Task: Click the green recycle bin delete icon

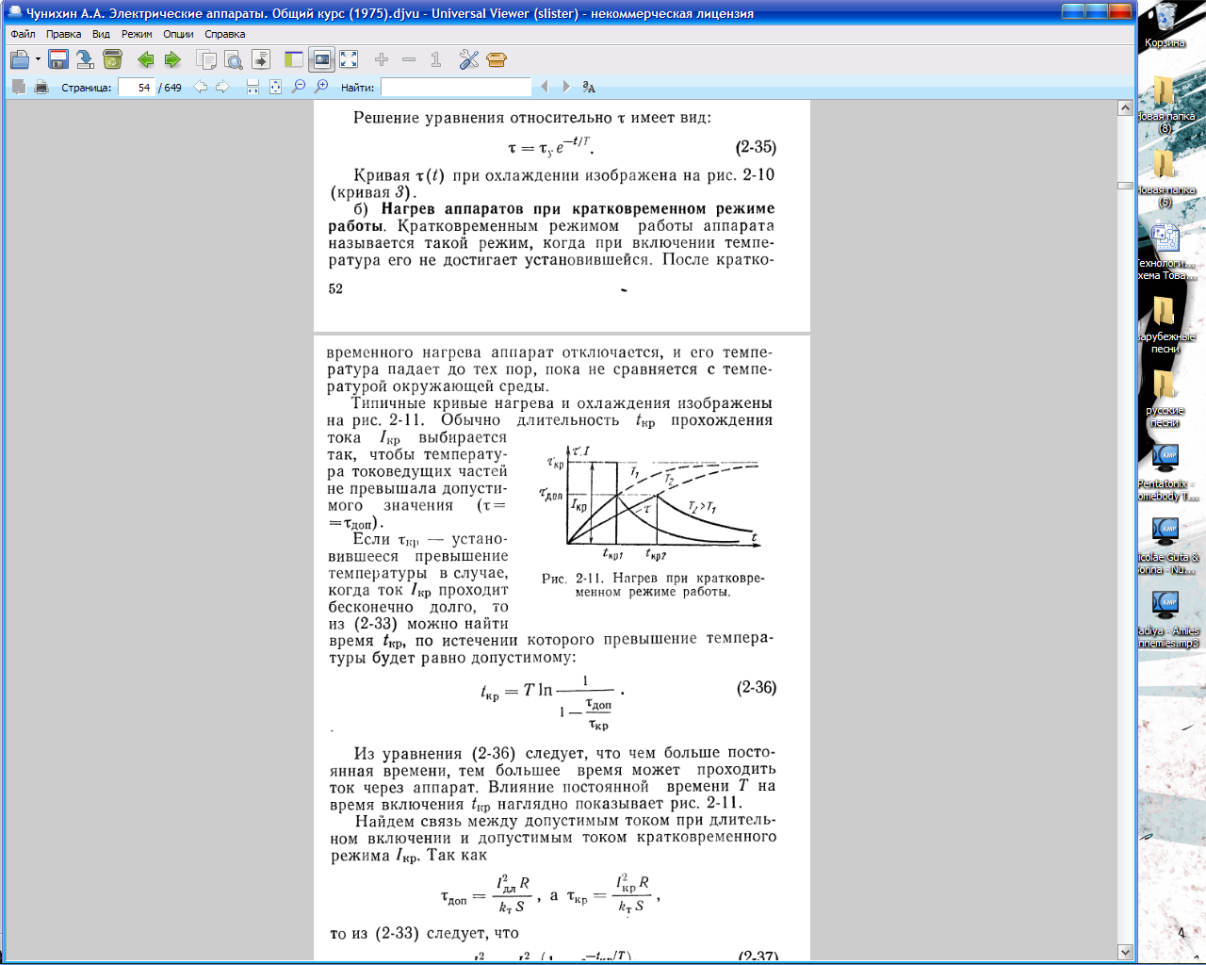Action: click(112, 59)
